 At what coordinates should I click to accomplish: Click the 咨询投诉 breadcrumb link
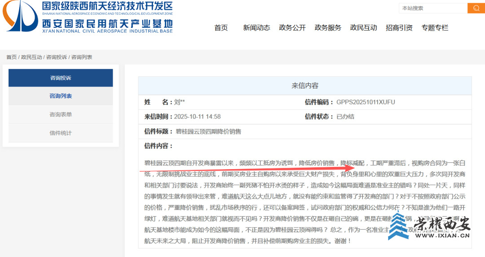[x=57, y=57]
